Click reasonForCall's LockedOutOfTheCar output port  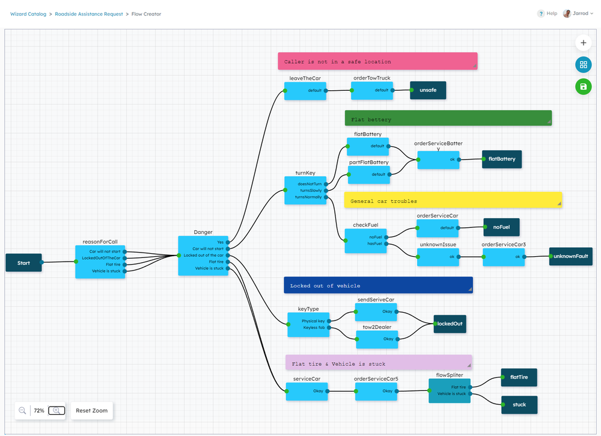click(124, 258)
